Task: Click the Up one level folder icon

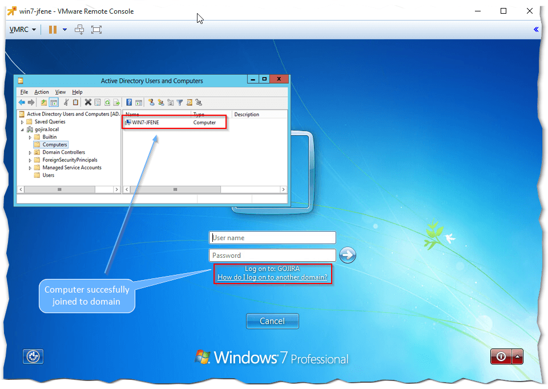Action: click(x=44, y=102)
